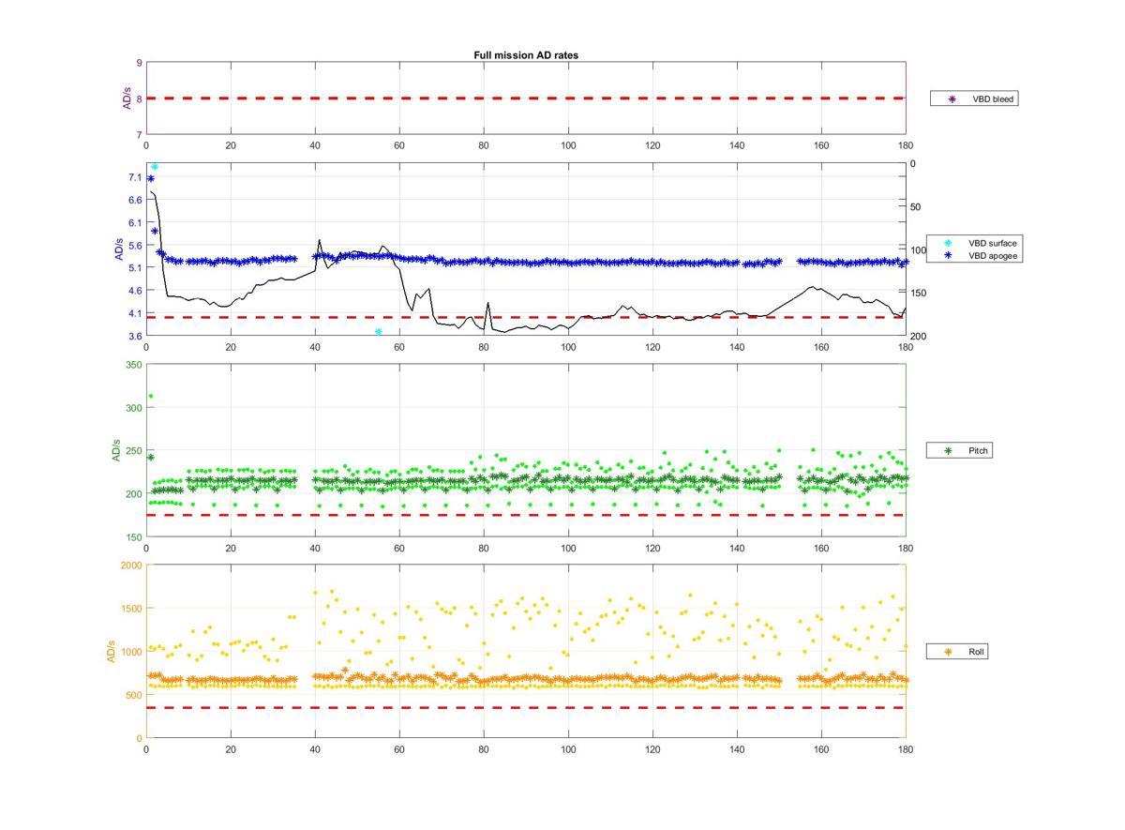The height and width of the screenshot is (830, 1125).
Task: Click the blue asterisk in VBD apogee legend
Action: tap(948, 255)
